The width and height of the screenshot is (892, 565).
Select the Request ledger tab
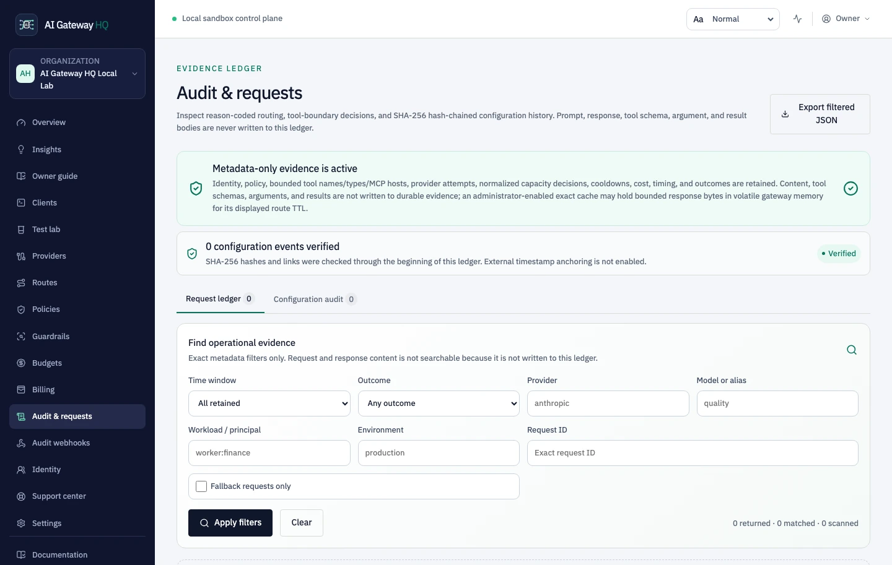point(220,299)
